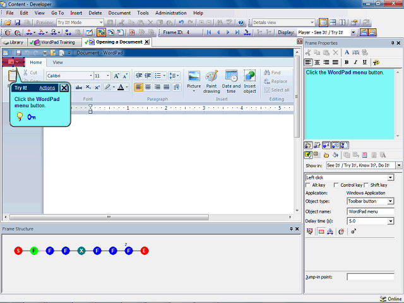Click the lightbulb icon in Try It bubble
Viewport: 404px width, 303px height.
20,117
